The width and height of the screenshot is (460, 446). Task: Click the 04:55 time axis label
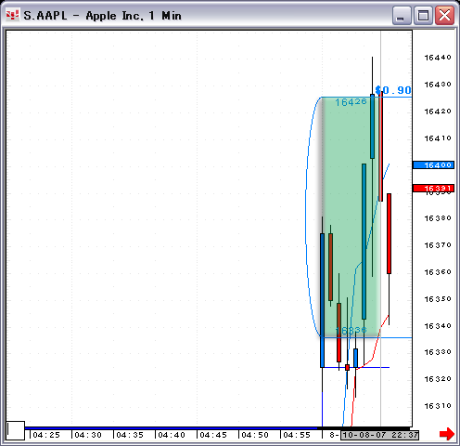pyautogui.click(x=297, y=435)
